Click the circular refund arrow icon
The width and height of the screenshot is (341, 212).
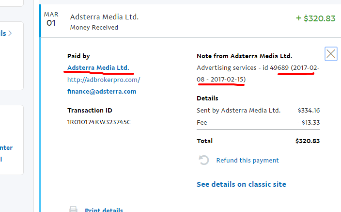point(204,161)
